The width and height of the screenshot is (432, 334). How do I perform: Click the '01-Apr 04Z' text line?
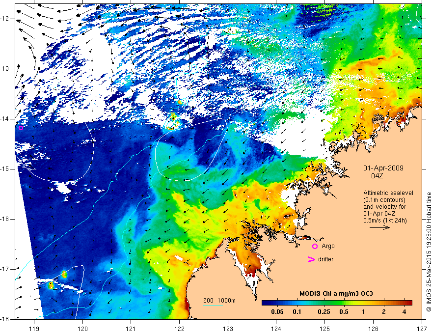379,214
